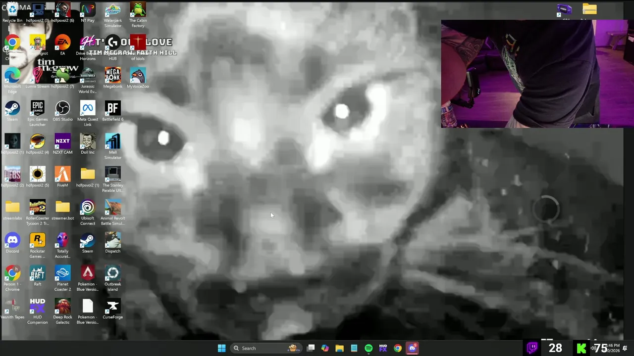
Task: Launch NT Play from the desktop
Action: (x=88, y=12)
